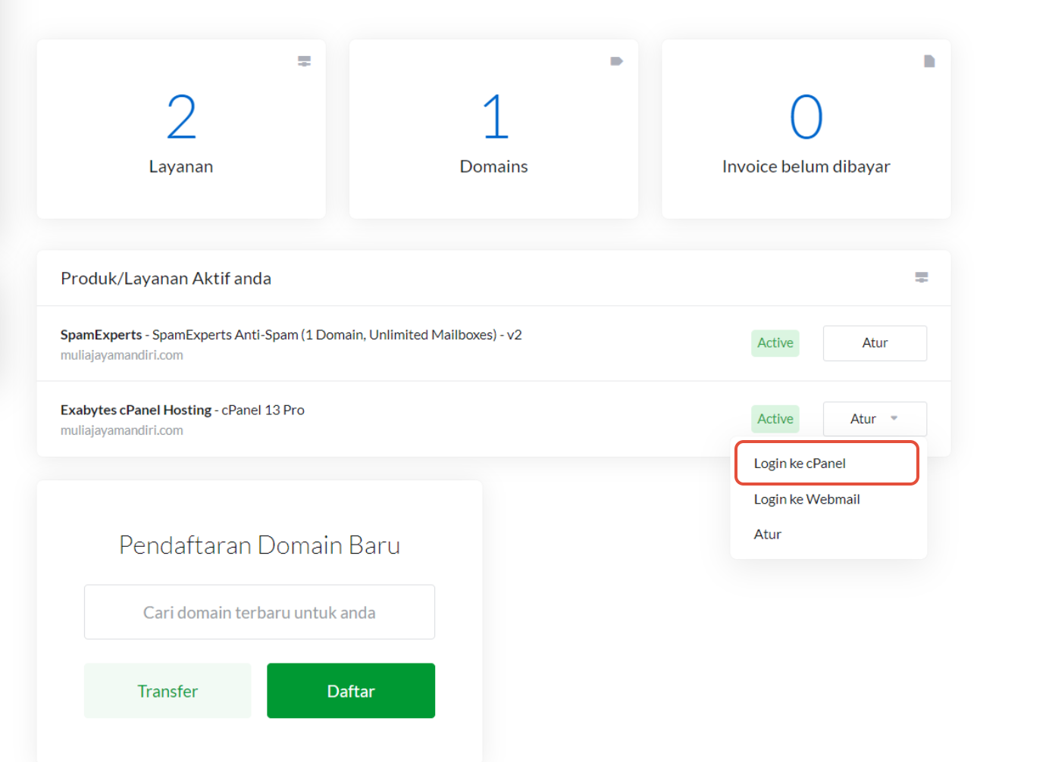Expand Atur dropdown for Exabytes cPanel Hosting

[x=875, y=419]
